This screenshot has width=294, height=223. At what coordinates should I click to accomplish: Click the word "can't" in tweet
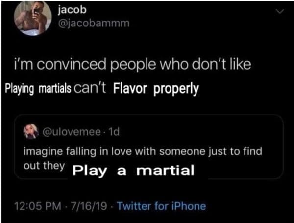coord(90,88)
